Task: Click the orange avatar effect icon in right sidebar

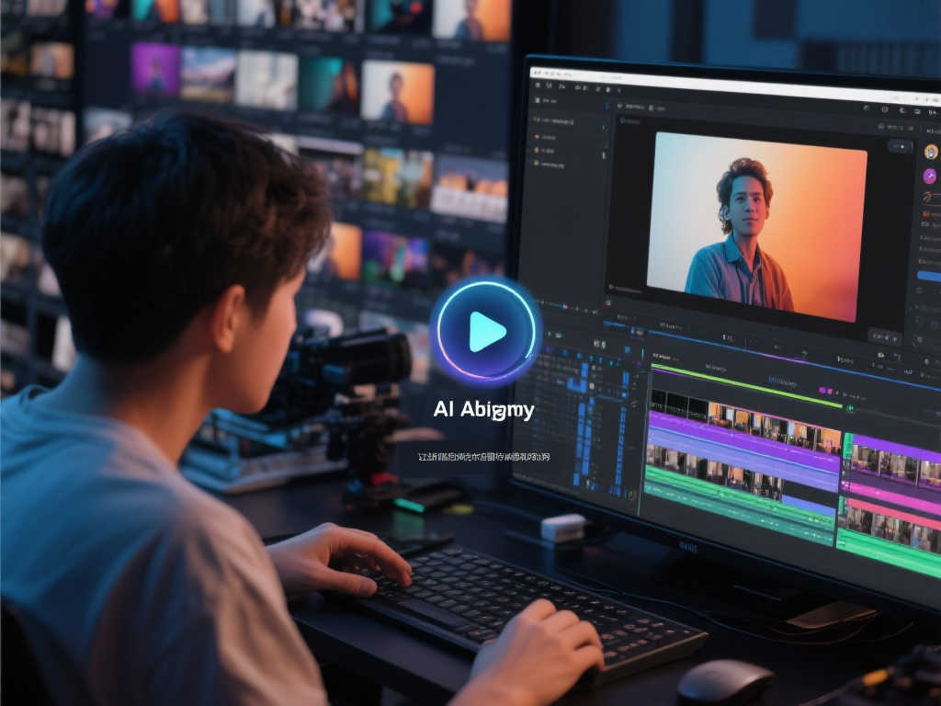Action: click(930, 154)
